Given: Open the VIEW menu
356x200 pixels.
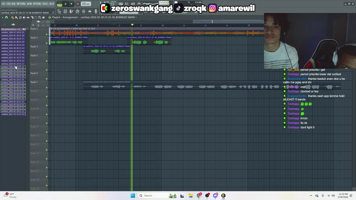Looking at the screenshot, I should coord(29,4).
